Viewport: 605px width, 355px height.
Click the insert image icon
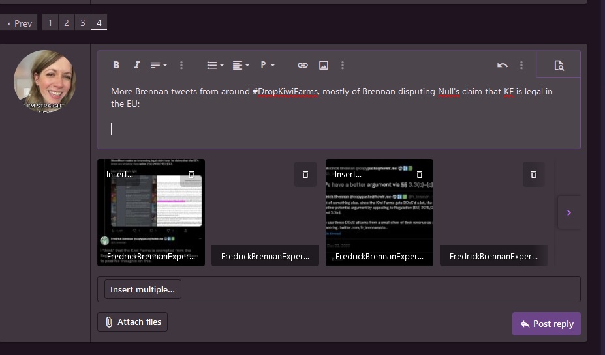tap(323, 65)
